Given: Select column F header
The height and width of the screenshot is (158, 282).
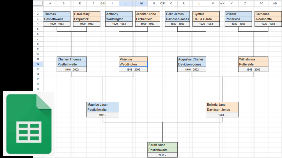Looking at the screenshot, I should [93, 3].
